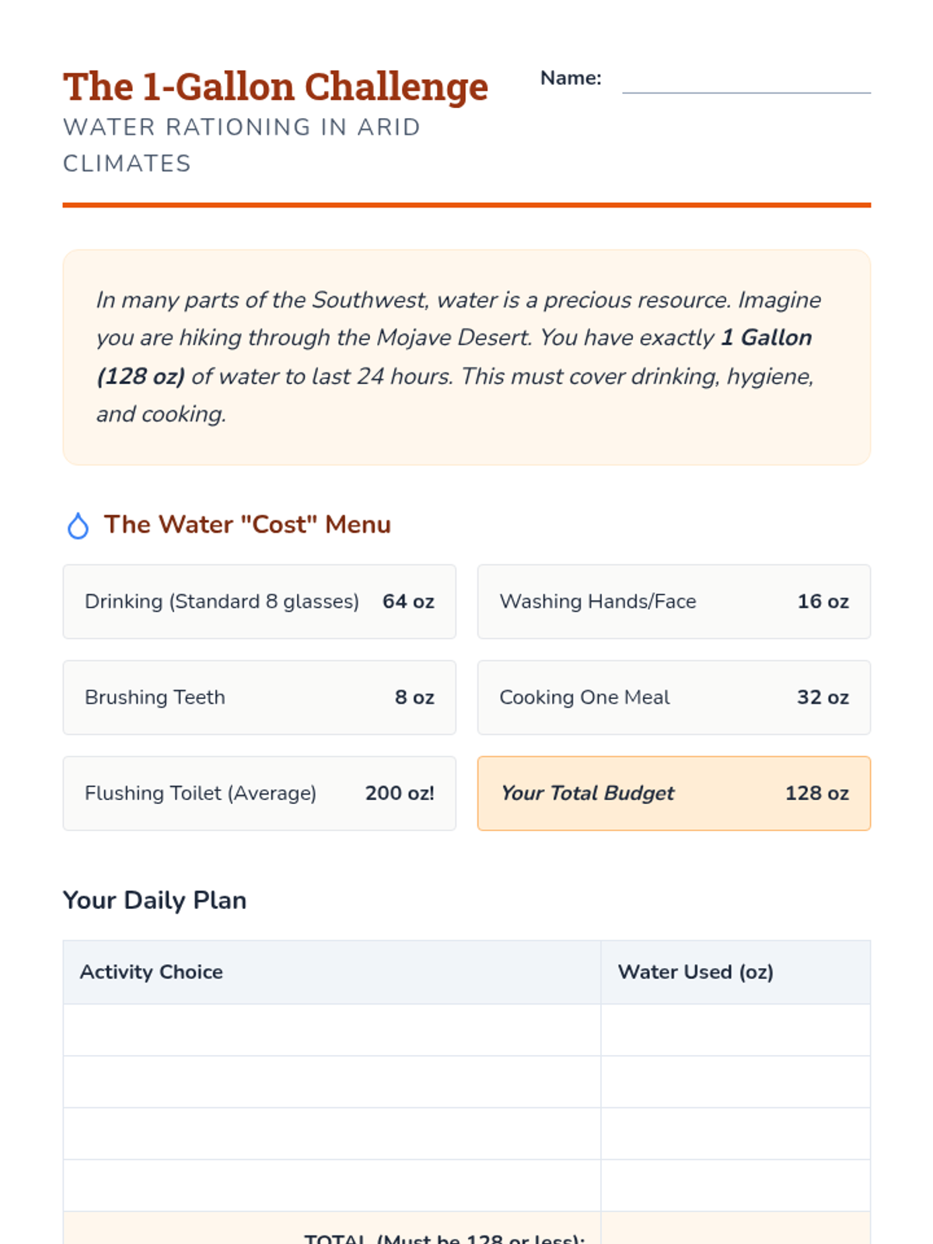Click the fourth empty Activity Choice cell
Screen dimensions: 933x1244
[x=332, y=1185]
